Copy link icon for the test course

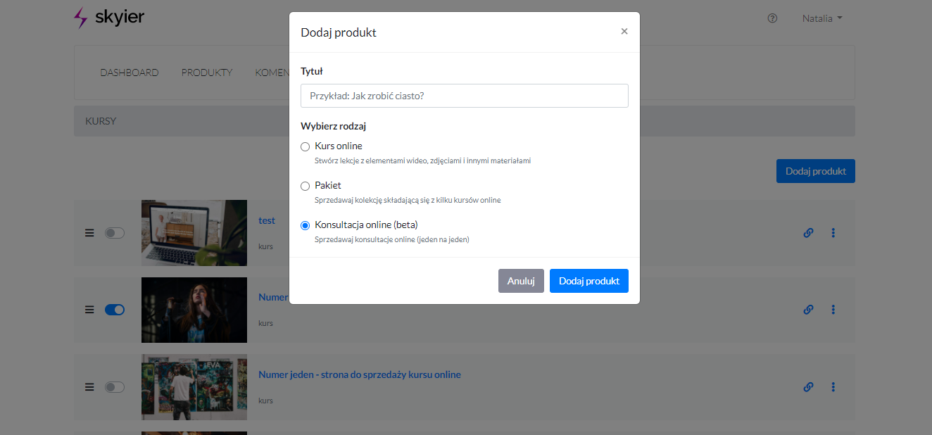(x=808, y=233)
